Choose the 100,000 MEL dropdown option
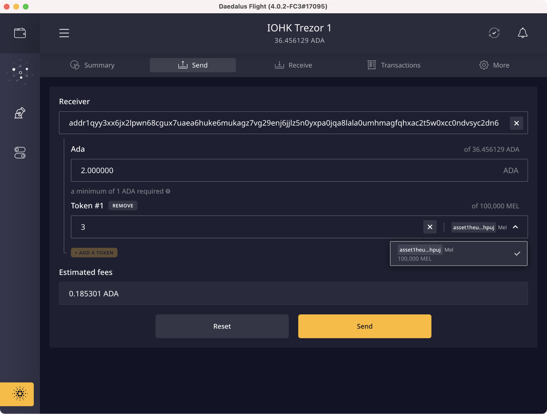The height and width of the screenshot is (414, 547). tap(459, 253)
